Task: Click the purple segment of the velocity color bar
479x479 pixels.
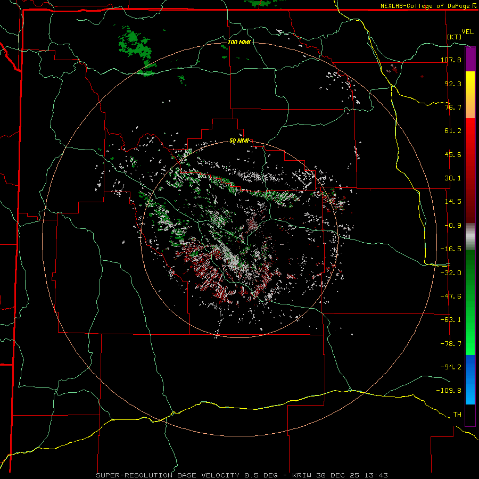Action: [470, 59]
